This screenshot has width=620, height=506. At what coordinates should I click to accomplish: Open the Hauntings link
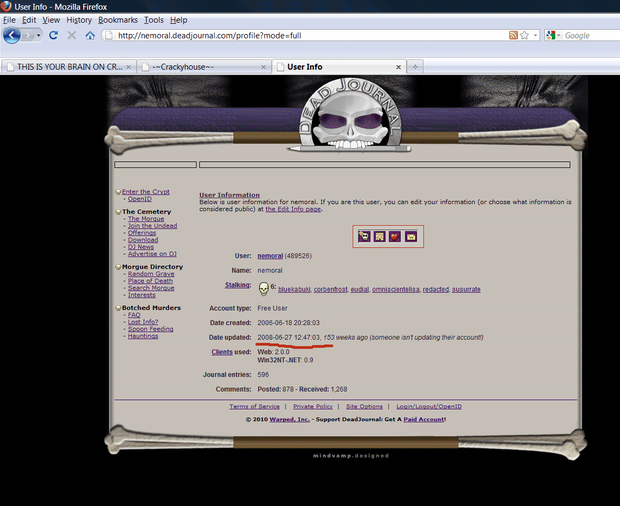click(x=143, y=336)
